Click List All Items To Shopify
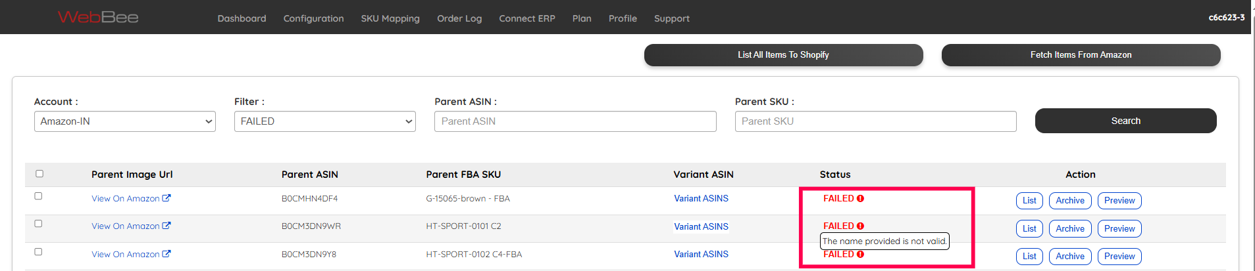1255x271 pixels. pyautogui.click(x=783, y=55)
